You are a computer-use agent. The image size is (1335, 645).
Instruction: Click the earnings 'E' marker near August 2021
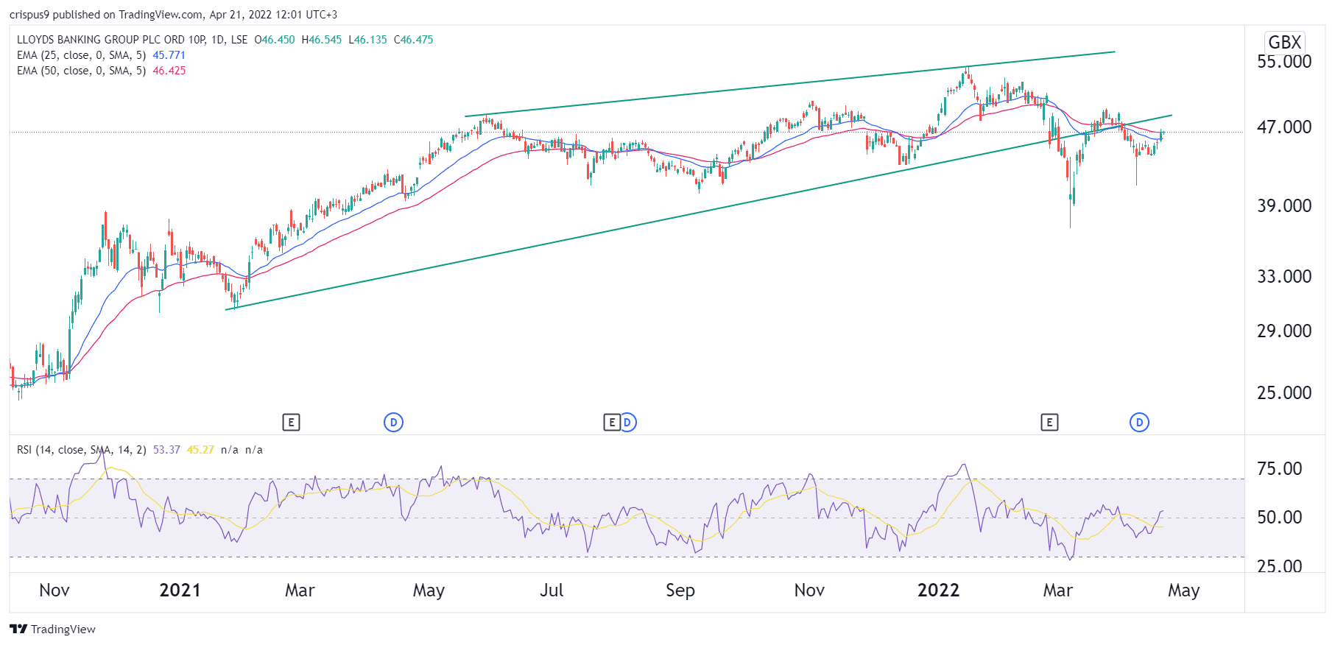coord(611,423)
